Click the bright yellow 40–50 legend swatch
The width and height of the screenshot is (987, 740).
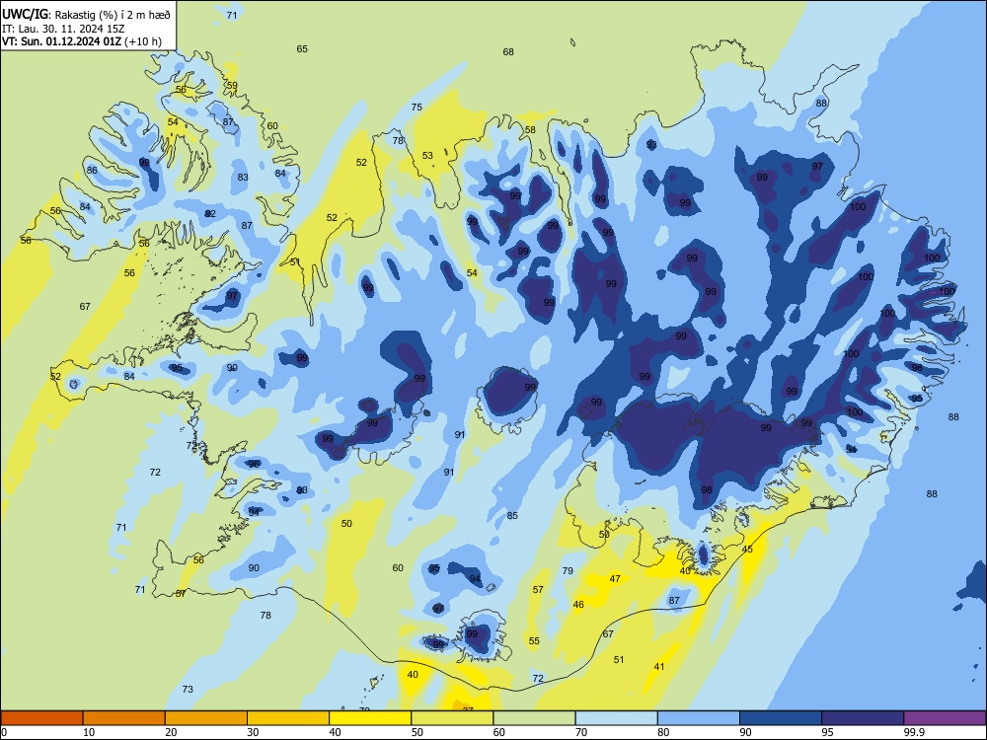[x=370, y=718]
